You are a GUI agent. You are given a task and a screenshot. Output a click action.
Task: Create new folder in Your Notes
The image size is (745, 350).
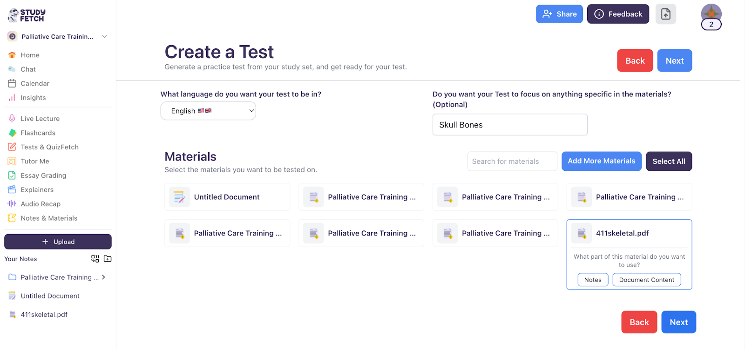coord(107,259)
